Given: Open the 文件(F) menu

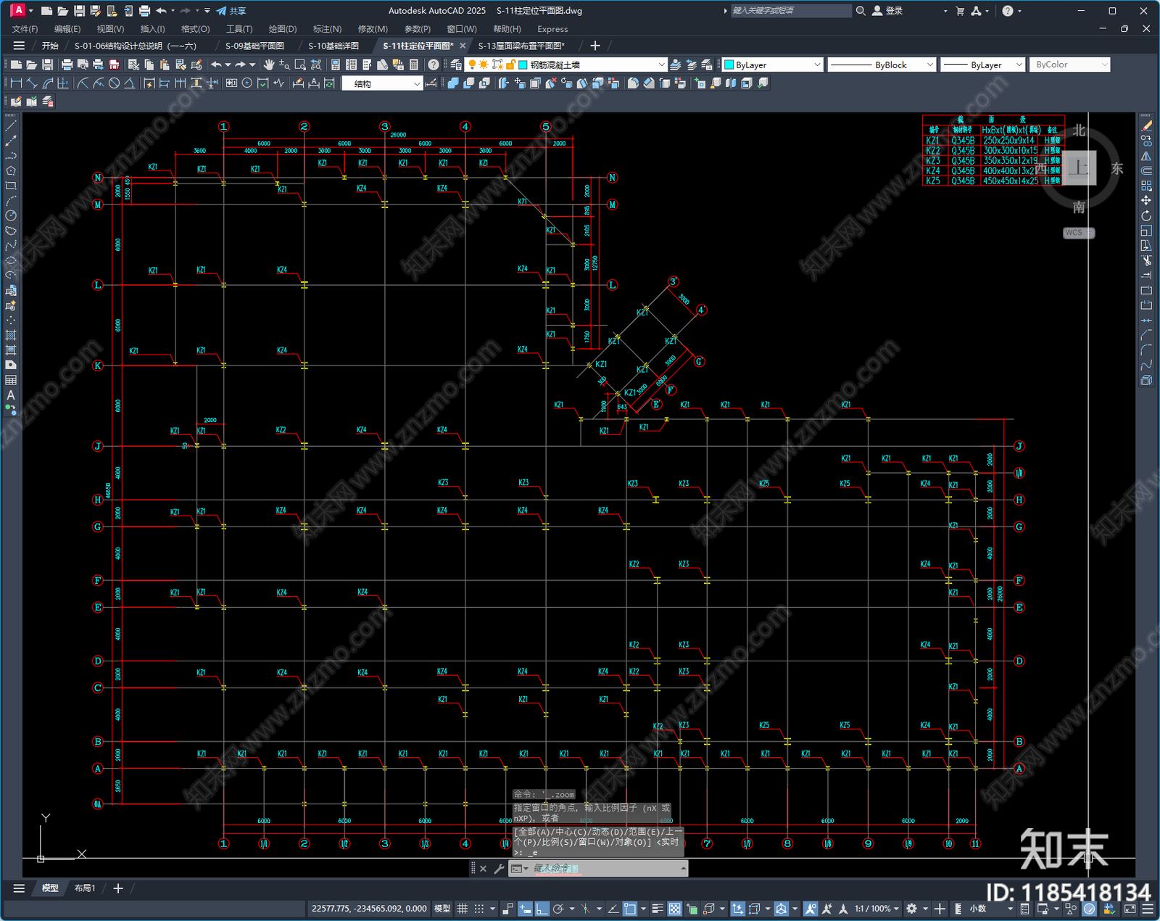Looking at the screenshot, I should tap(25, 29).
